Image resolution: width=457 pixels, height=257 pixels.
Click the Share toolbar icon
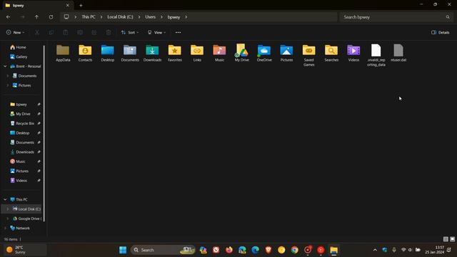point(94,32)
